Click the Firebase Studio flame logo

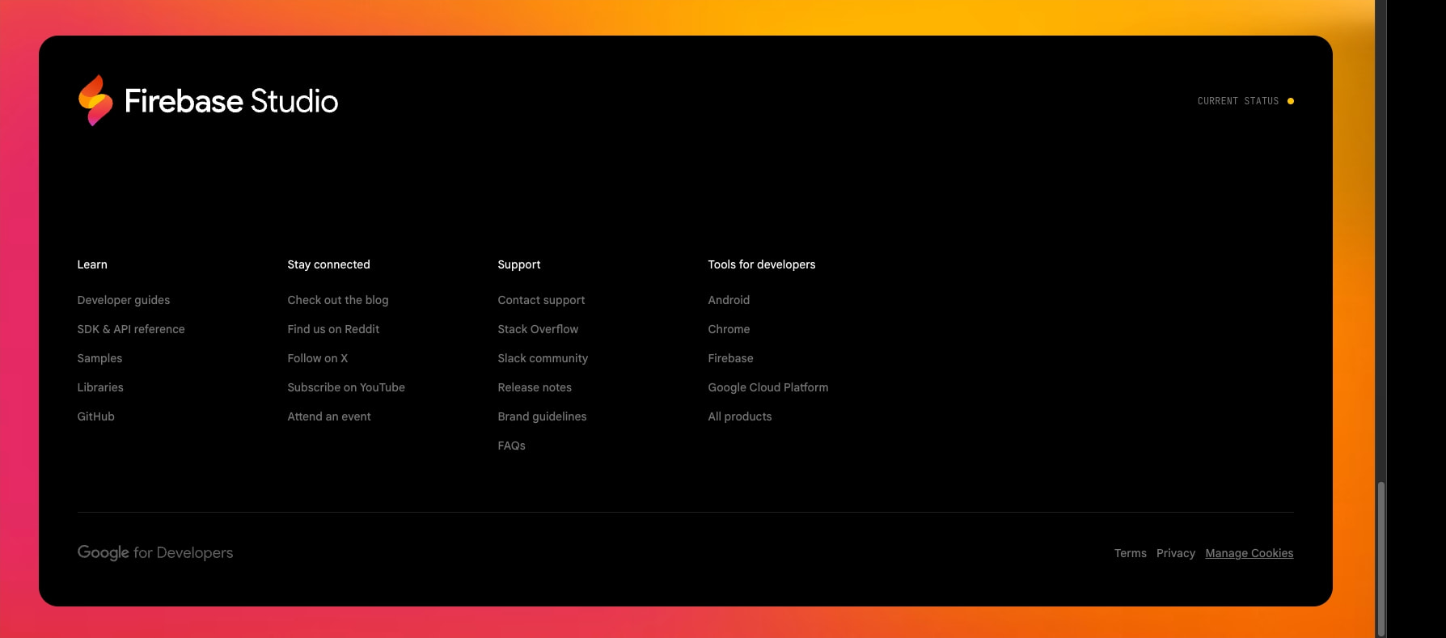click(x=95, y=100)
